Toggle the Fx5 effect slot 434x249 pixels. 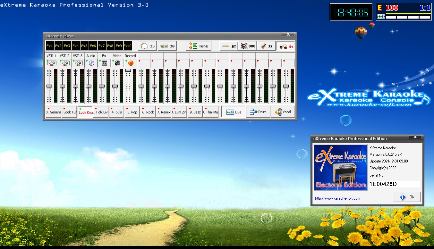(x=84, y=46)
